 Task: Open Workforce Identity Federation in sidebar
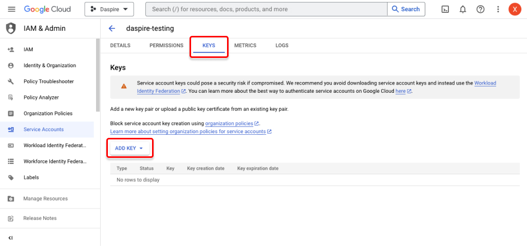click(55, 161)
